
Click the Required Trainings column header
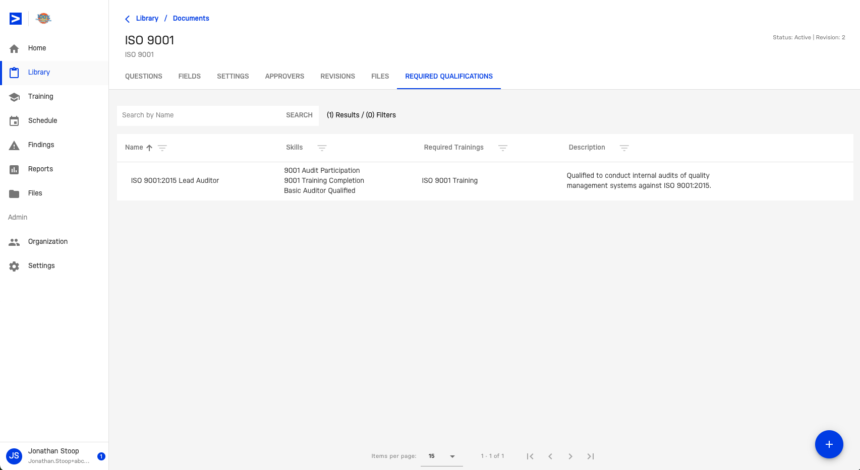[454, 148]
